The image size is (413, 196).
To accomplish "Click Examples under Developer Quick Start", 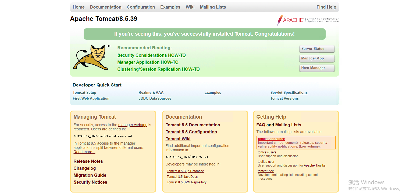I will coord(213,93).
